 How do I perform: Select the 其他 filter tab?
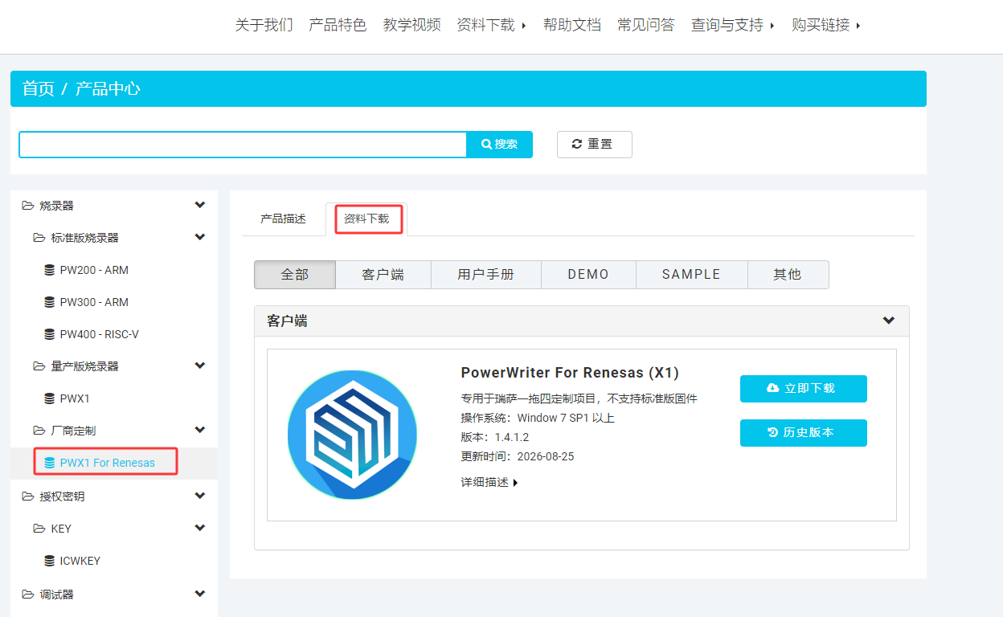point(788,274)
